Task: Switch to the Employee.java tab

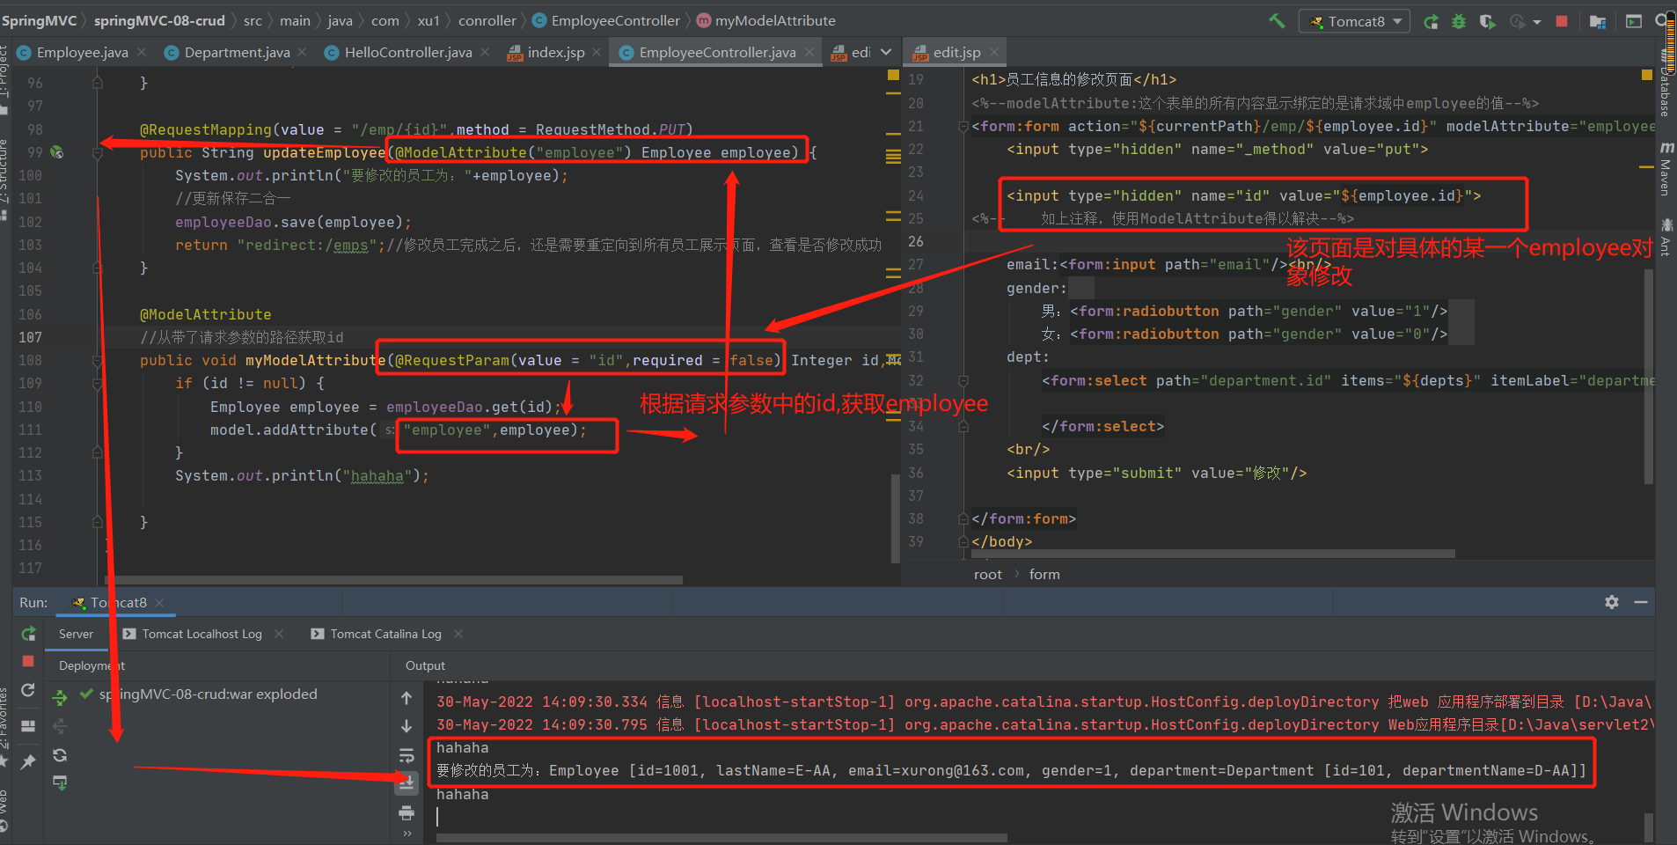Action: coord(82,53)
